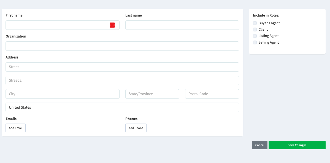Click inside the City field

[62, 94]
